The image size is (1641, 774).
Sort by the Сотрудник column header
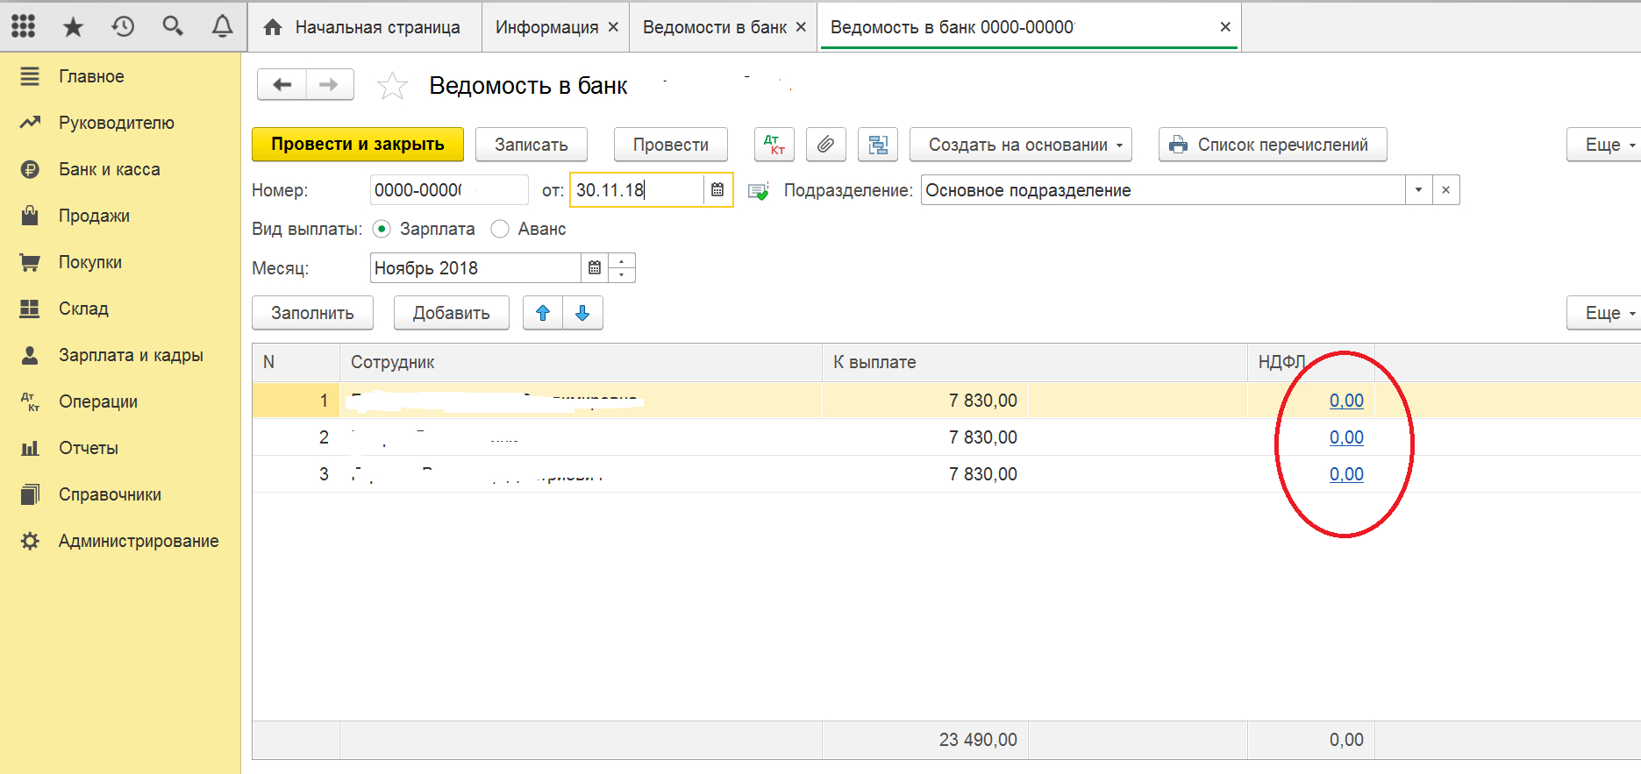581,362
